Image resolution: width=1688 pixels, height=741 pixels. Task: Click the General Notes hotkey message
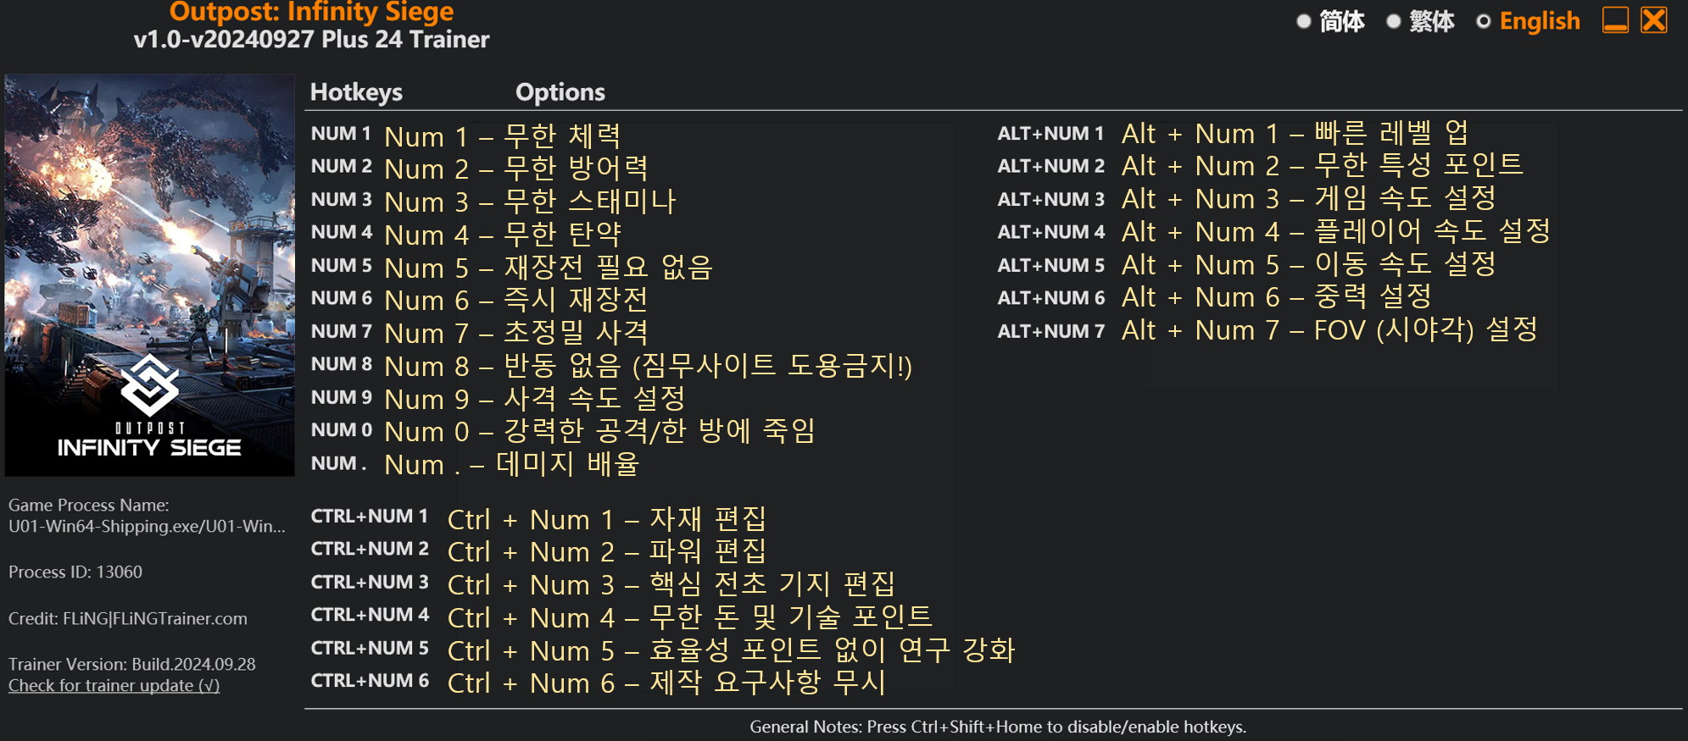pos(998,727)
